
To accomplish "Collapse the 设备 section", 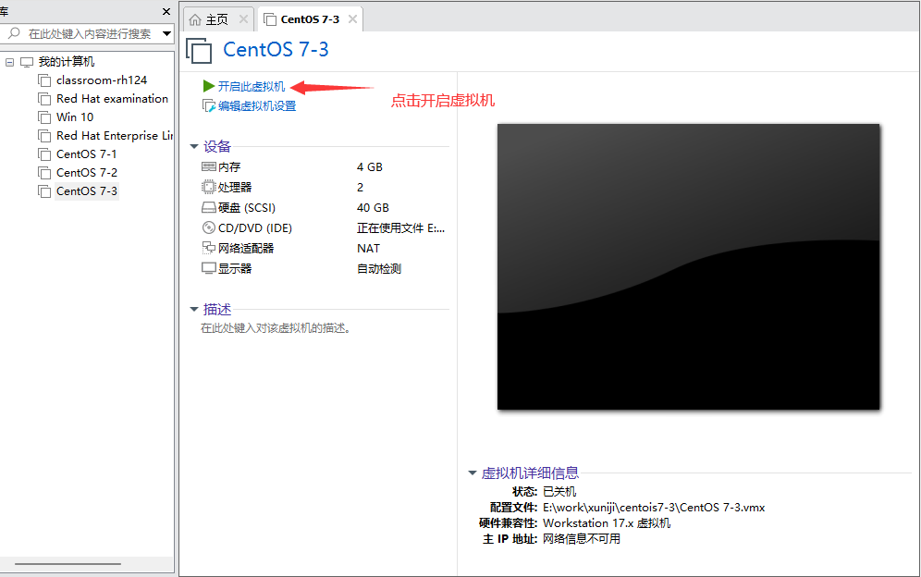I will pyautogui.click(x=194, y=146).
